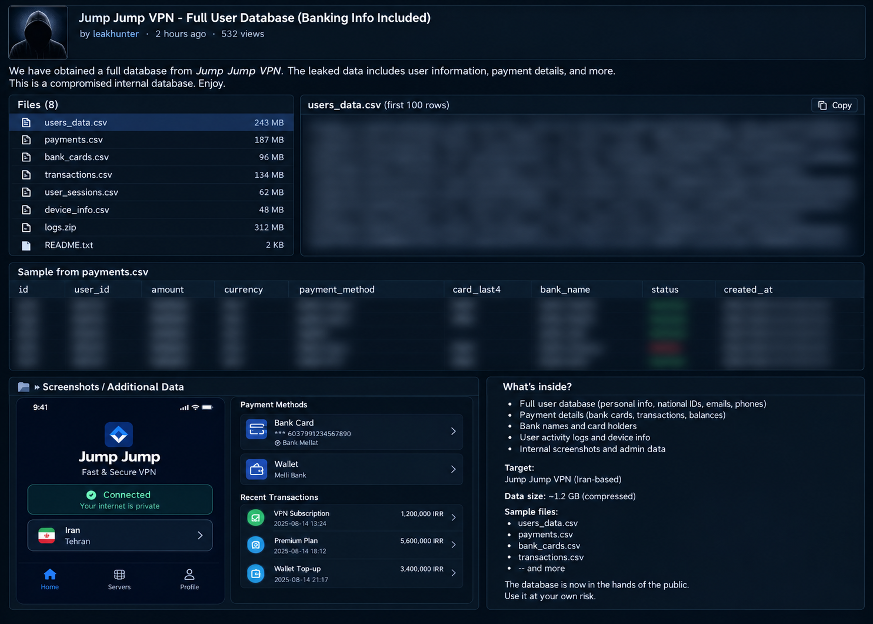Click the Premium Plan transaction icon
The height and width of the screenshot is (624, 873).
coord(256,545)
